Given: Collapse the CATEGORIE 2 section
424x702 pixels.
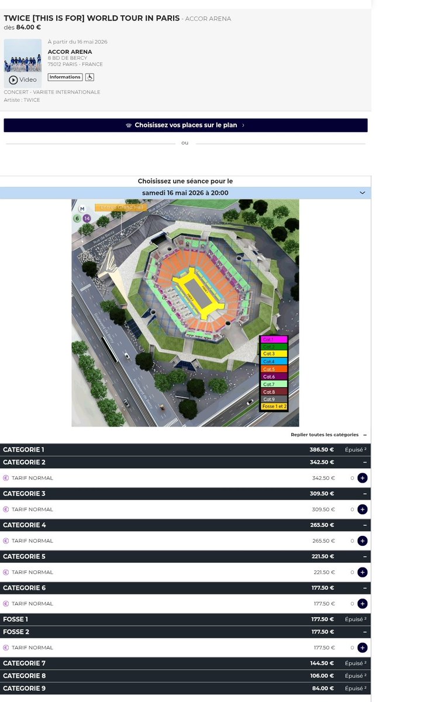Looking at the screenshot, I should (x=185, y=462).
